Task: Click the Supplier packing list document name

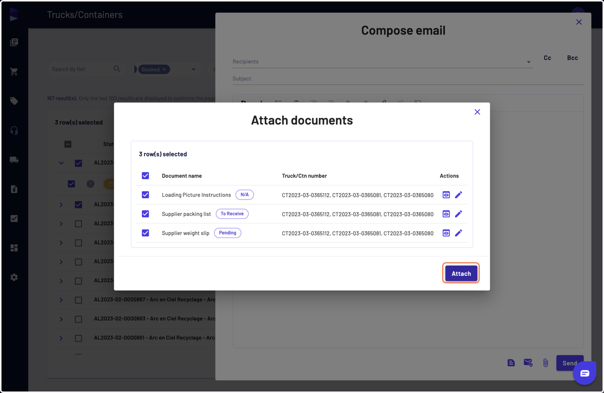Action: 186,214
